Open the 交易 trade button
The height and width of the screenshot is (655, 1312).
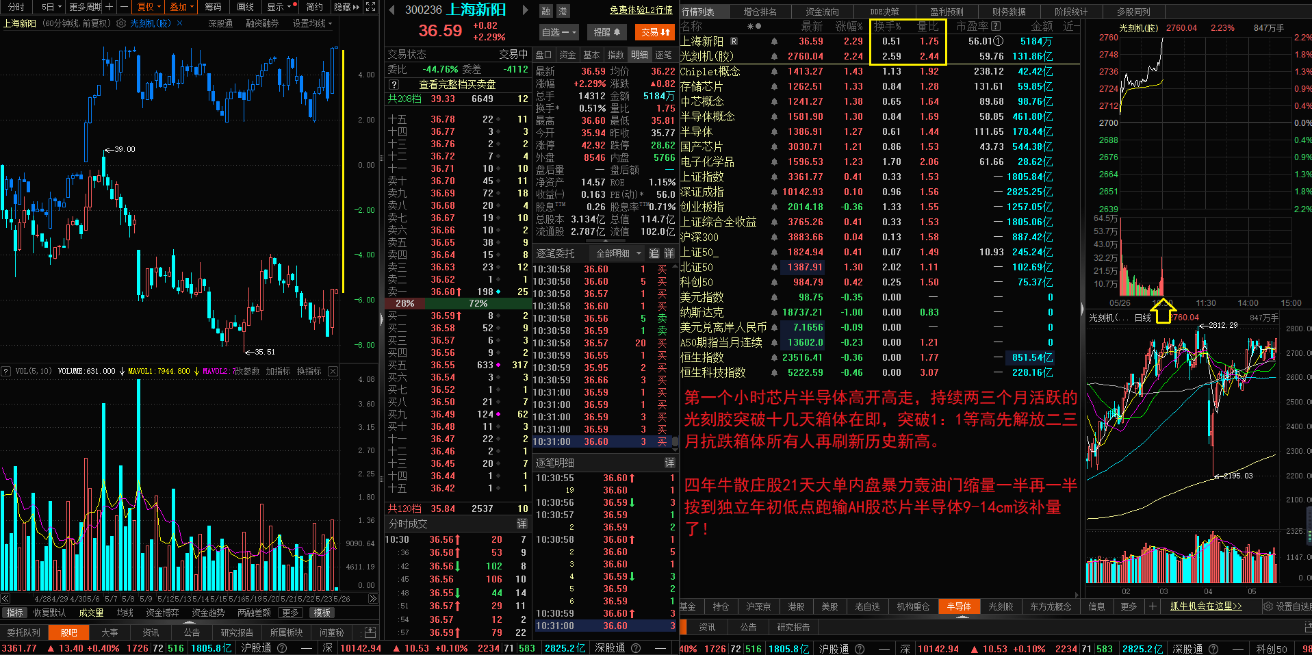point(656,32)
